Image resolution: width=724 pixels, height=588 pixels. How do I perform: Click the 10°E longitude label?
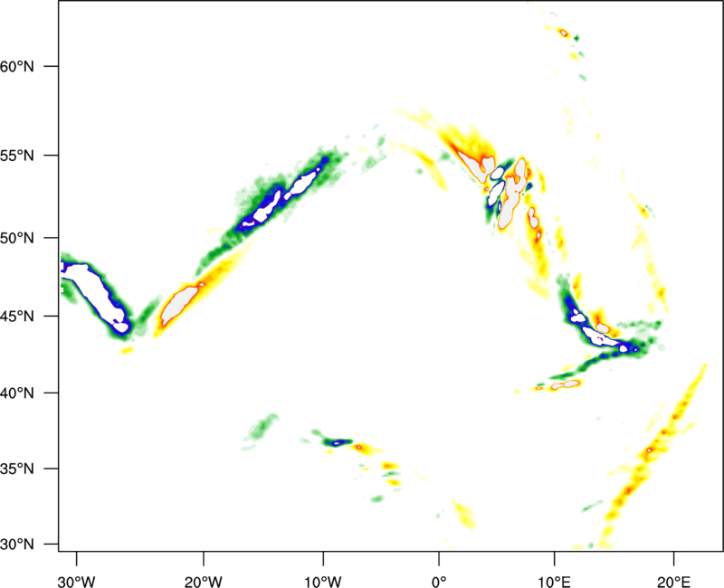pyautogui.click(x=555, y=582)
